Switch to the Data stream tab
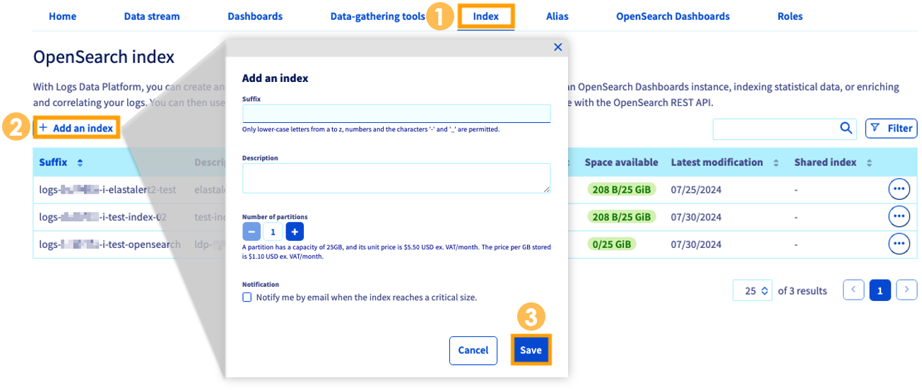This screenshot has height=390, width=922. point(152,16)
